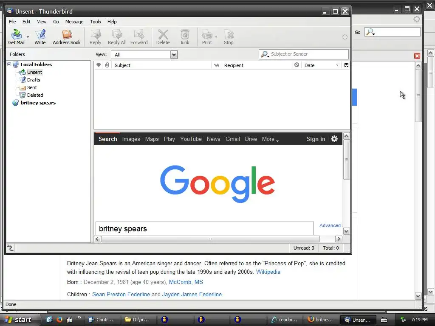This screenshot has height=326, width=435.
Task: Sort messages by Subject column
Action: [x=161, y=65]
